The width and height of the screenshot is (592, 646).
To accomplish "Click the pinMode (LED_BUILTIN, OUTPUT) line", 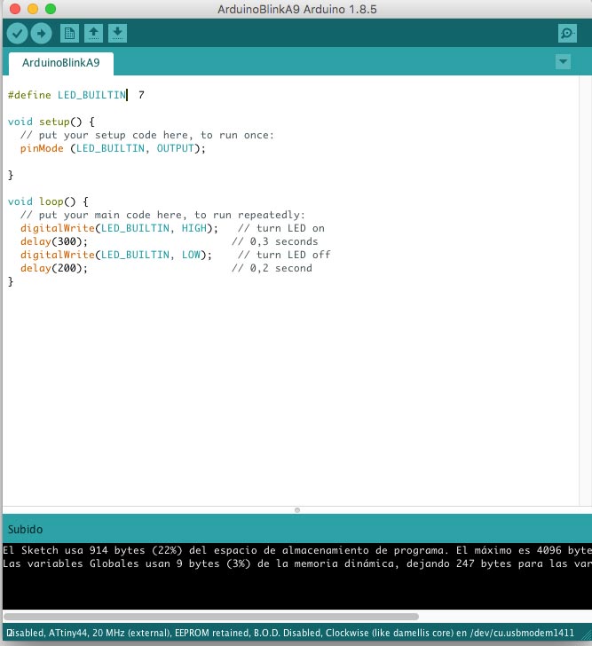I will click(113, 148).
